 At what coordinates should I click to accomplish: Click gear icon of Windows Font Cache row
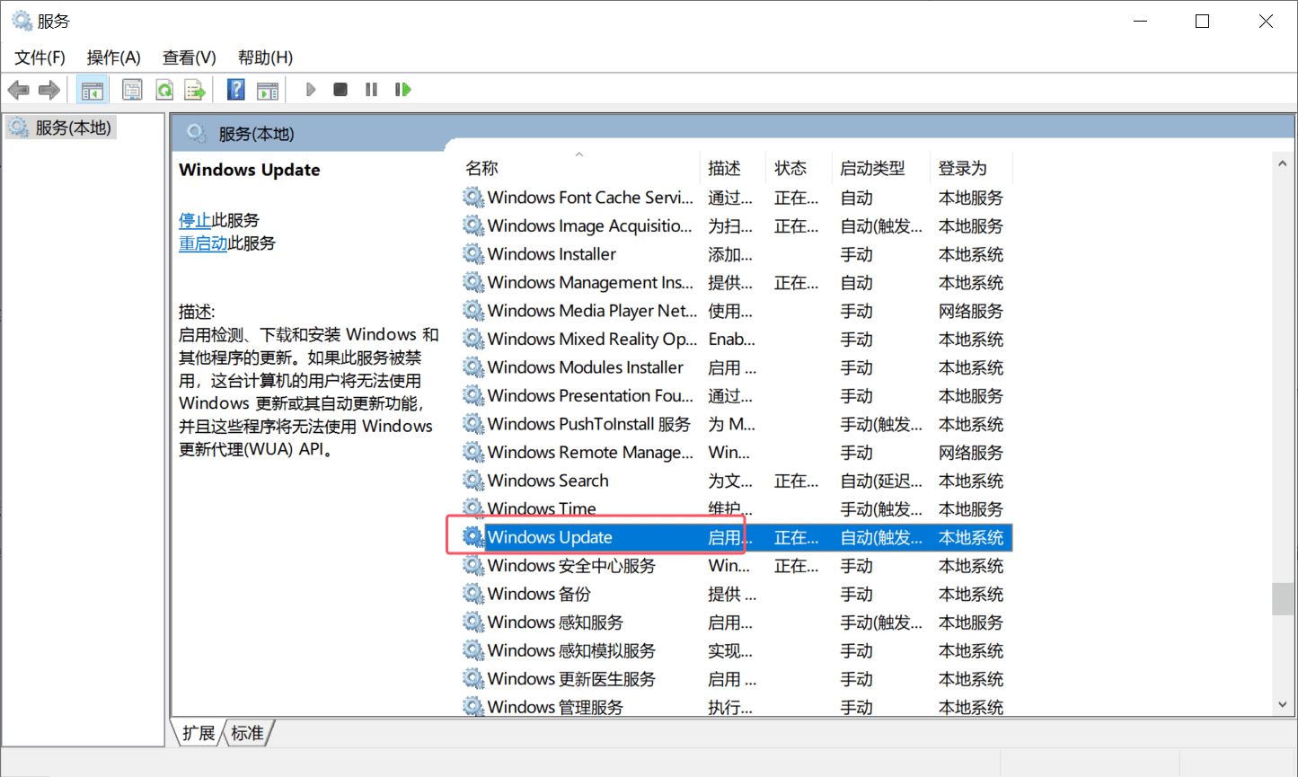pos(473,198)
